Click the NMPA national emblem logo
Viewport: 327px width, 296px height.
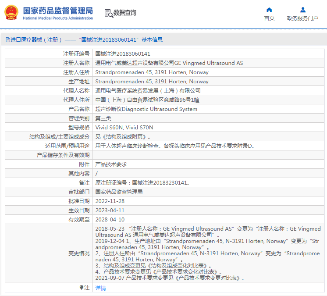pyautogui.click(x=11, y=12)
